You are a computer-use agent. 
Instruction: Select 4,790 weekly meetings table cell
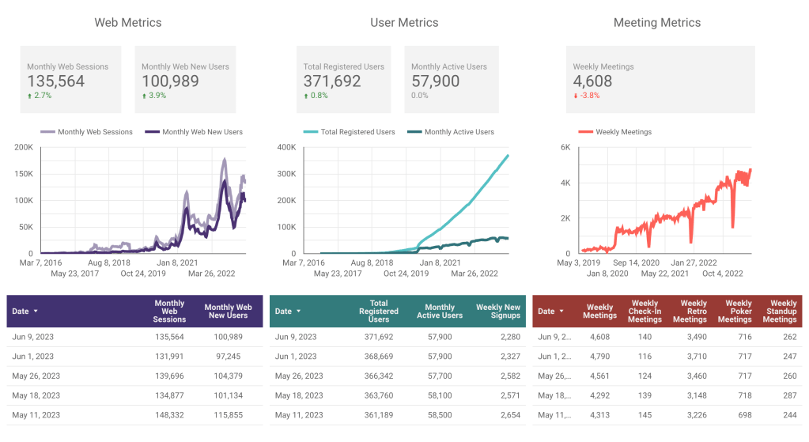tap(600, 357)
